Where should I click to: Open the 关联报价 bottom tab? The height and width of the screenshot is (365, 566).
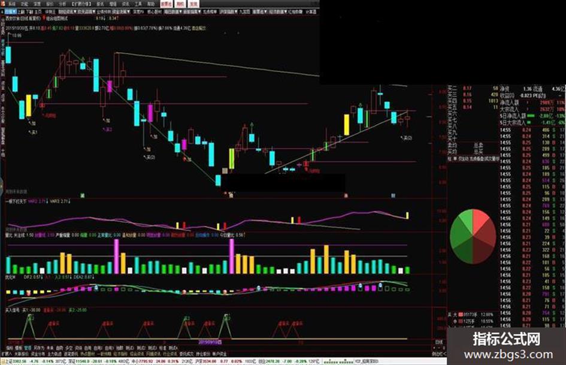(x=22, y=354)
